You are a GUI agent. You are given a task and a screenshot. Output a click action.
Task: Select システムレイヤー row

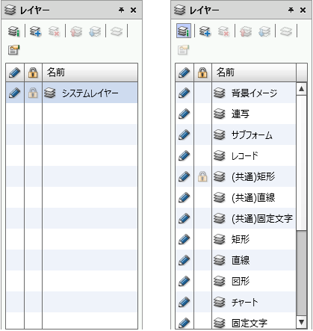tap(72, 93)
